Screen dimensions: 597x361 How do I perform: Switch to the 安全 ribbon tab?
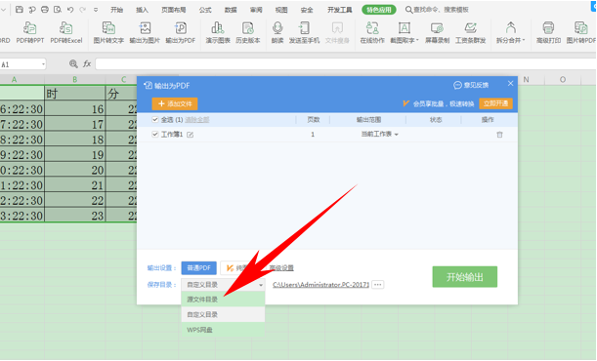coord(307,10)
